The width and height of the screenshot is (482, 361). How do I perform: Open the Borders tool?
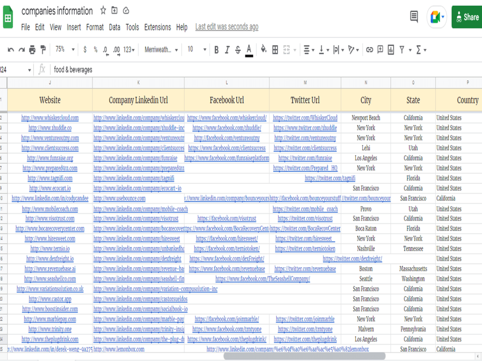pos(275,50)
